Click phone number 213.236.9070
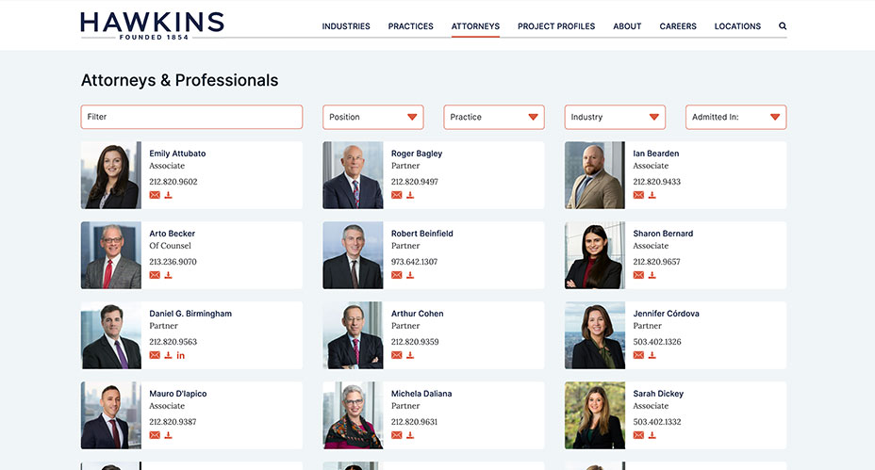 (173, 262)
